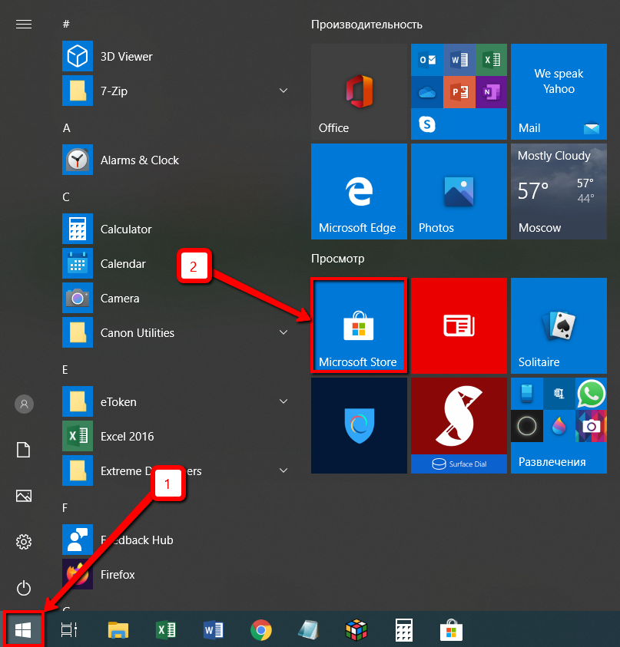This screenshot has height=647, width=620.
Task: Expand the 7-Zip folder chevron
Action: tap(283, 91)
